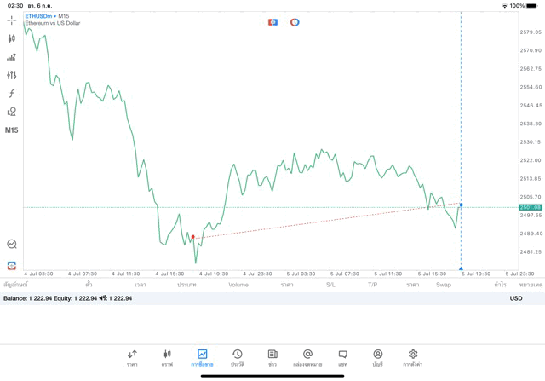
Task: Open the ข่าว news tab
Action: coord(272,357)
